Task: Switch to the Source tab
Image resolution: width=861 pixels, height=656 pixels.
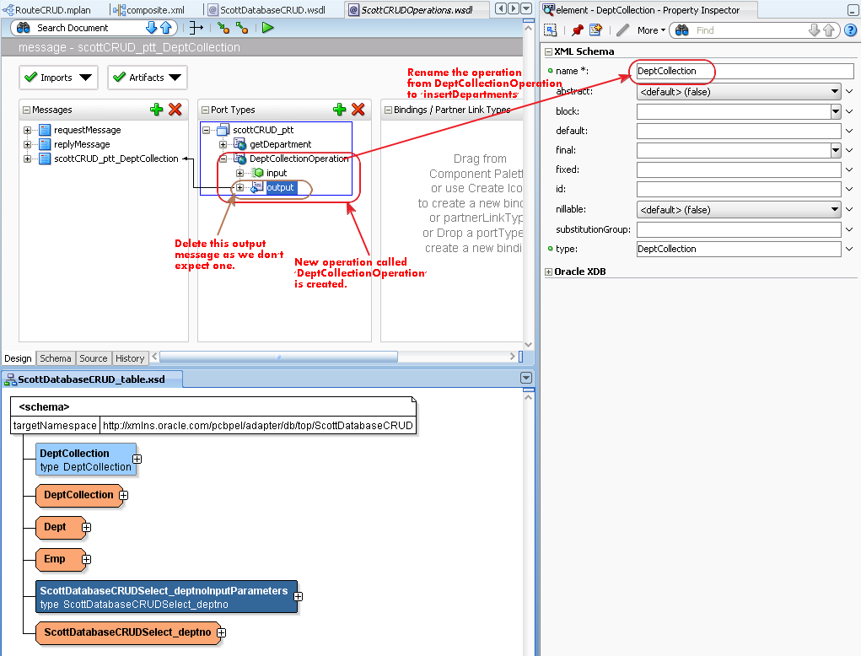Action: coord(94,358)
